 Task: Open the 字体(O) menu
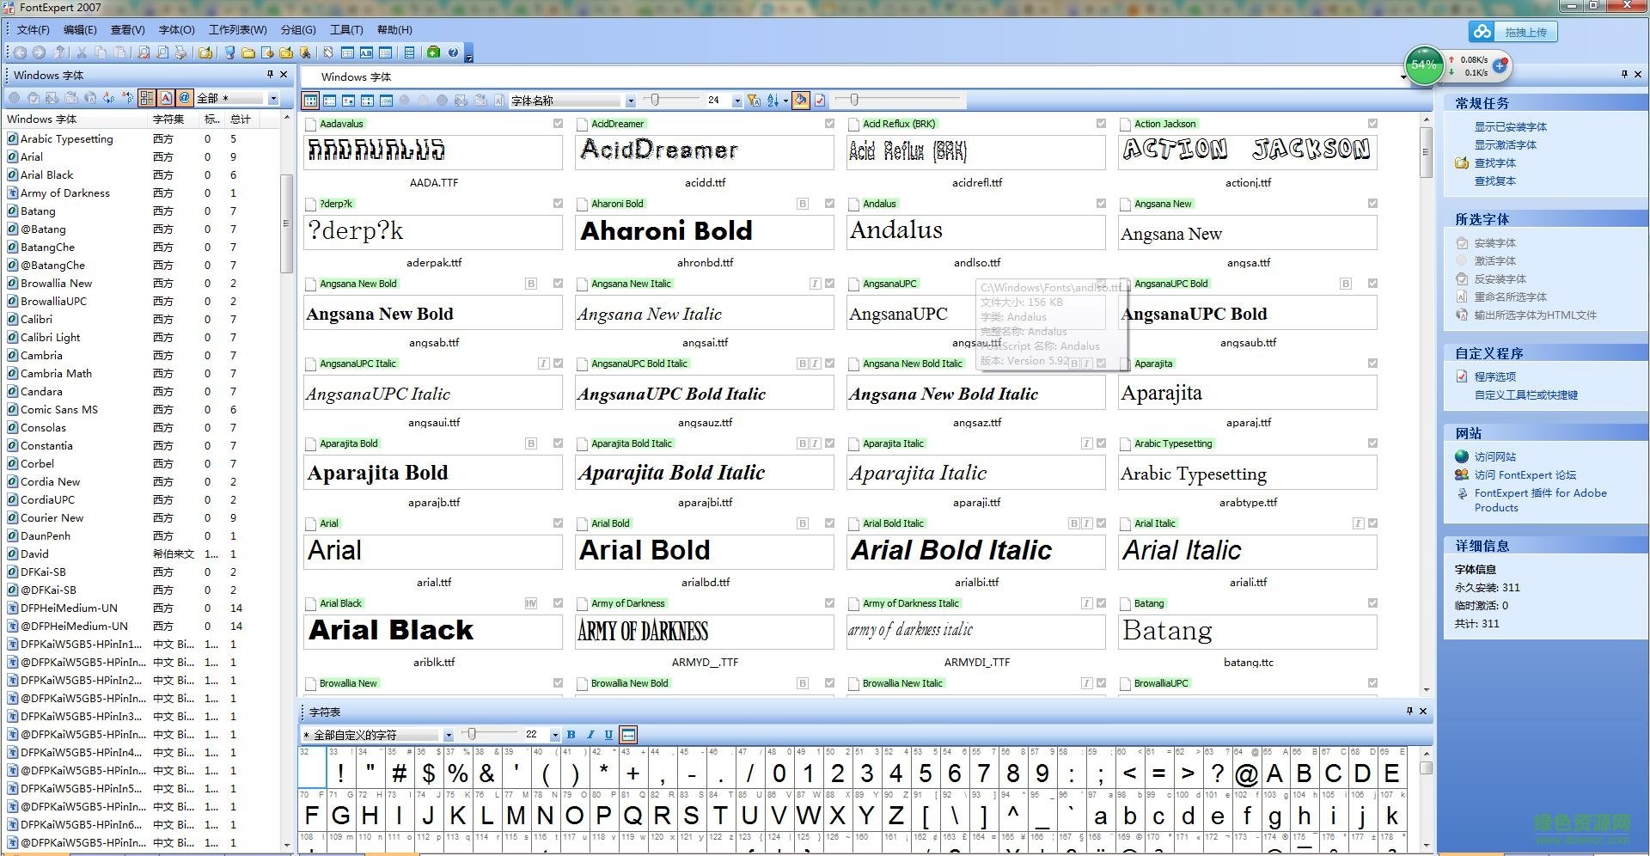coord(177,30)
